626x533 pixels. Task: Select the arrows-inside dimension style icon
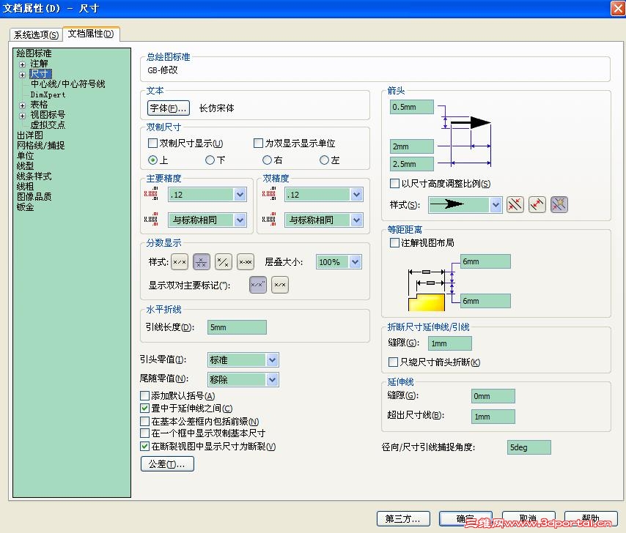click(x=537, y=205)
